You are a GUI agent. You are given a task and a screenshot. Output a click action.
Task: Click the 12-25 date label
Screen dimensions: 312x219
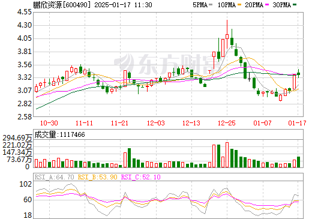[x=227, y=123]
